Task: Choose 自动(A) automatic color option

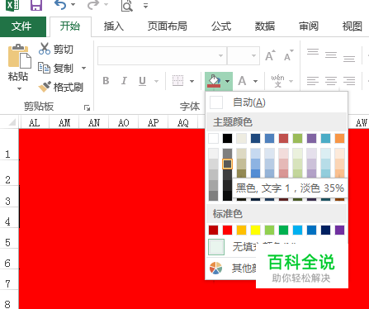Action: (x=277, y=102)
